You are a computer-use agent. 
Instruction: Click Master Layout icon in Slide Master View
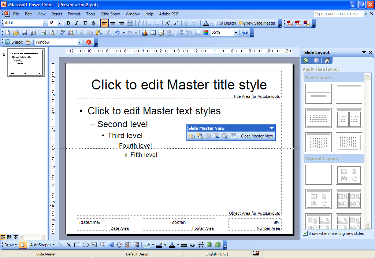pos(233,136)
